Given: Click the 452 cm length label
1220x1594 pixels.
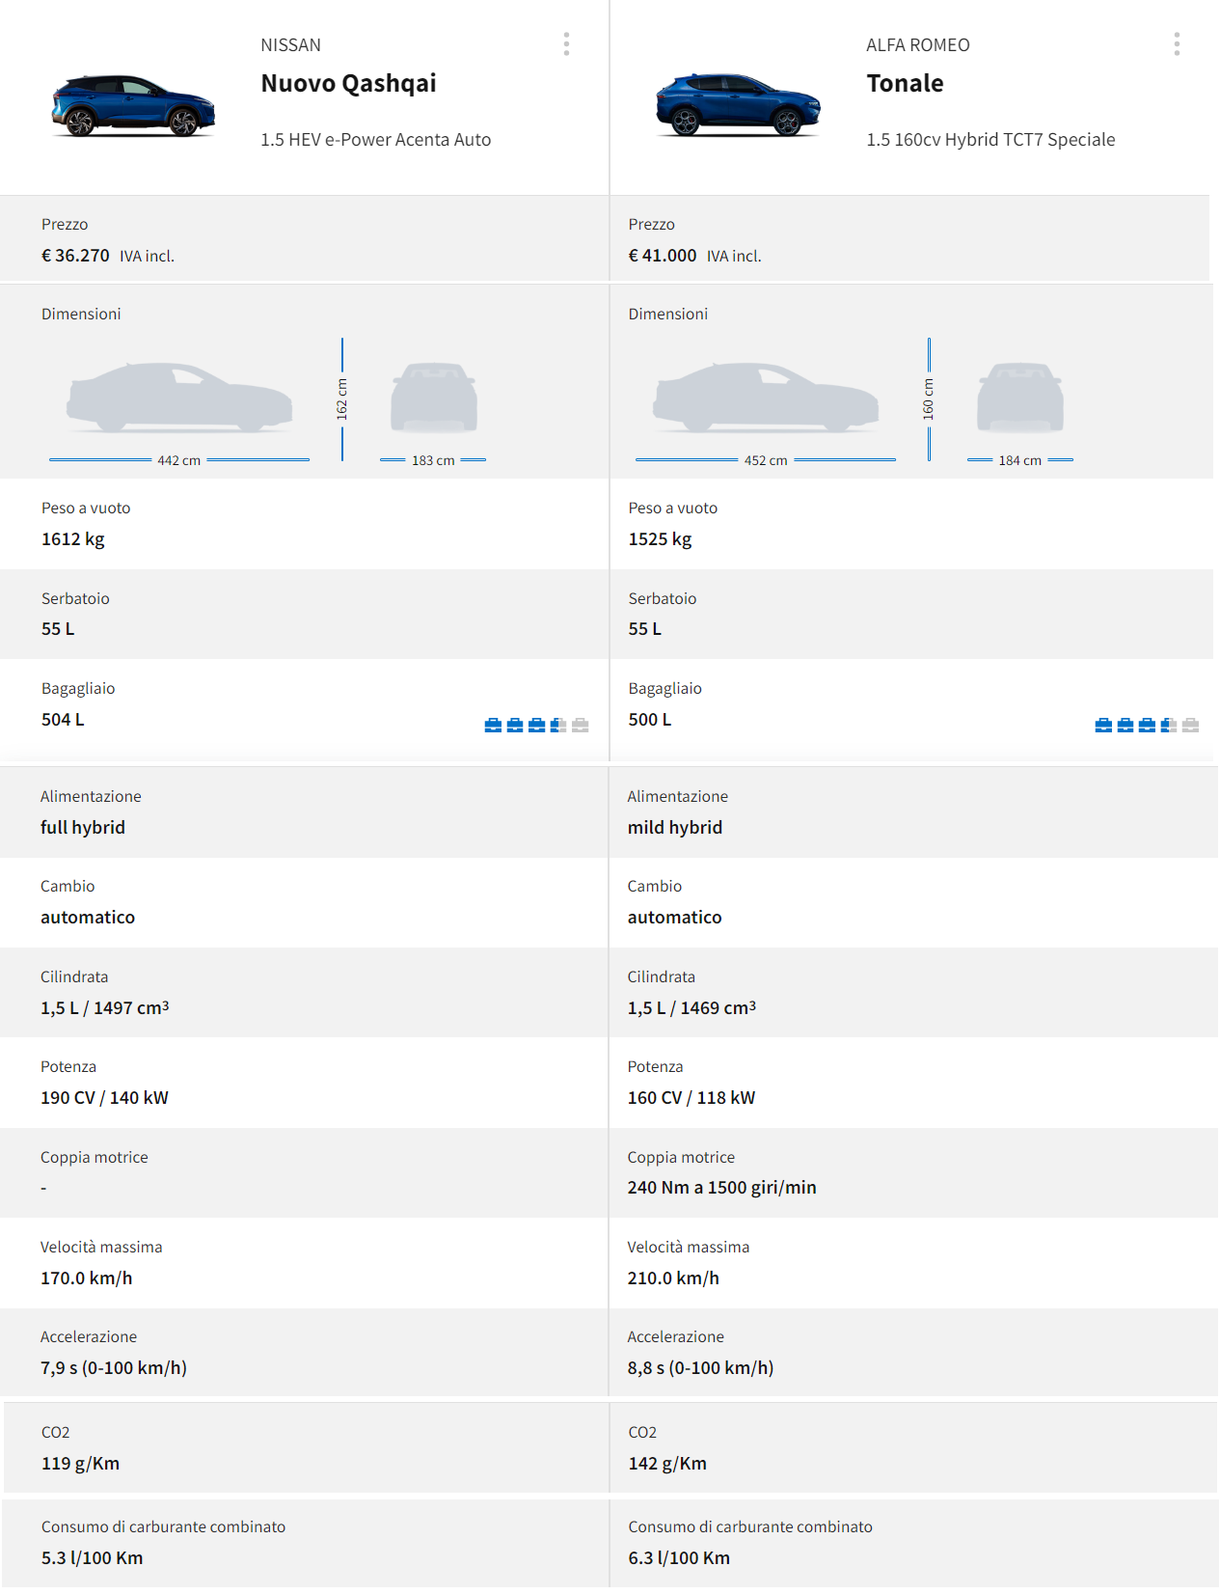Looking at the screenshot, I should [x=766, y=460].
